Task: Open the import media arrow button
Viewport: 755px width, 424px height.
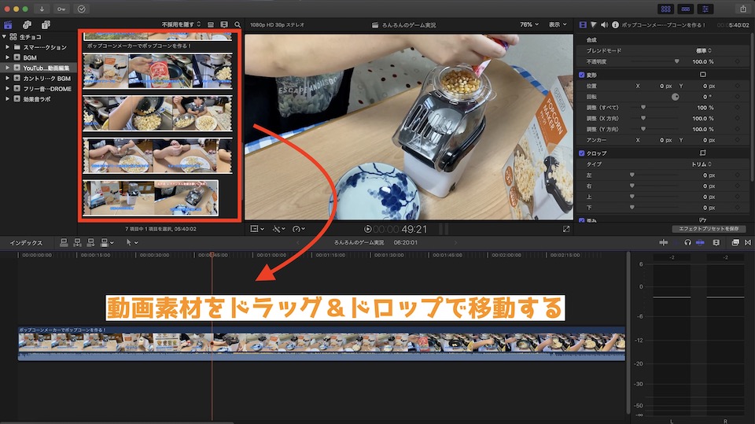Action: pos(42,9)
